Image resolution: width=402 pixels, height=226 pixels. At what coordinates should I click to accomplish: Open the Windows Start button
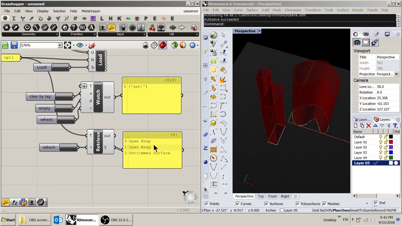coord(8,220)
